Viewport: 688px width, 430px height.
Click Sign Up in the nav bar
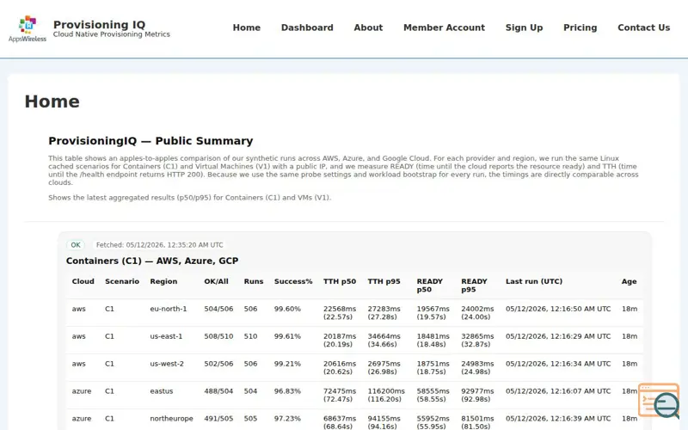point(524,28)
